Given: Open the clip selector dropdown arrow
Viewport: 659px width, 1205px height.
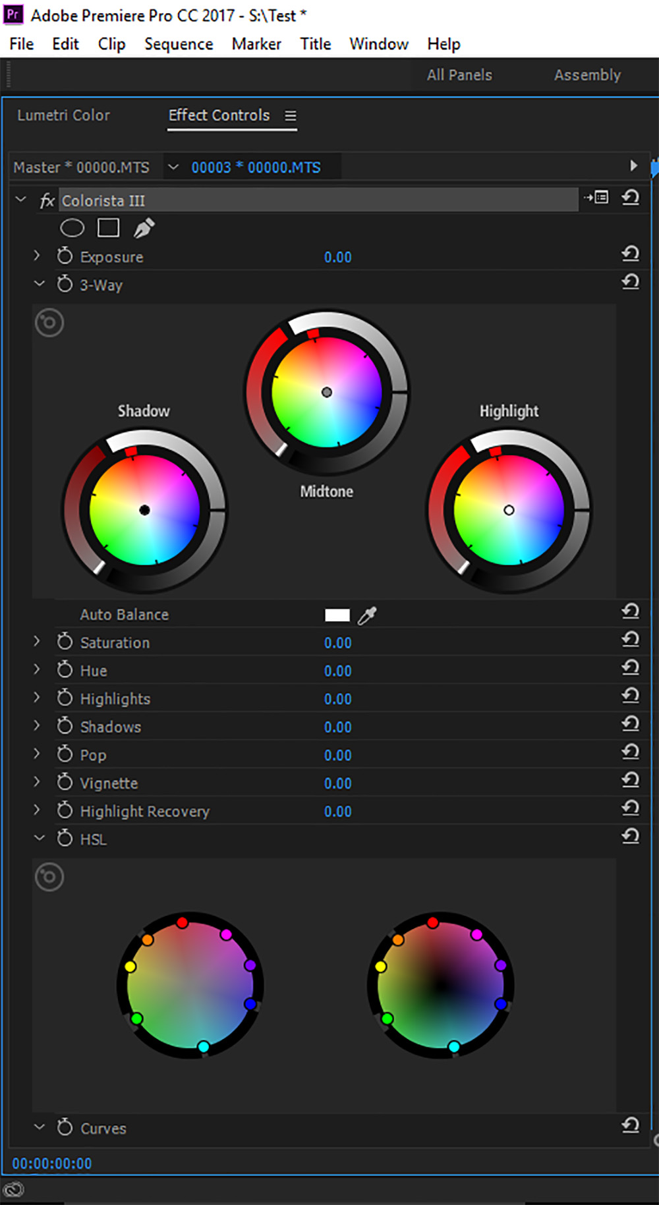Looking at the screenshot, I should [173, 167].
